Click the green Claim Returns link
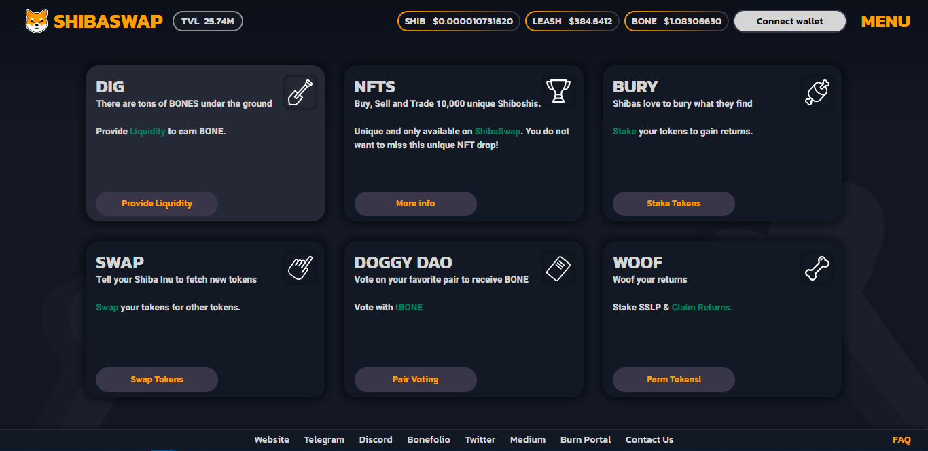 702,307
